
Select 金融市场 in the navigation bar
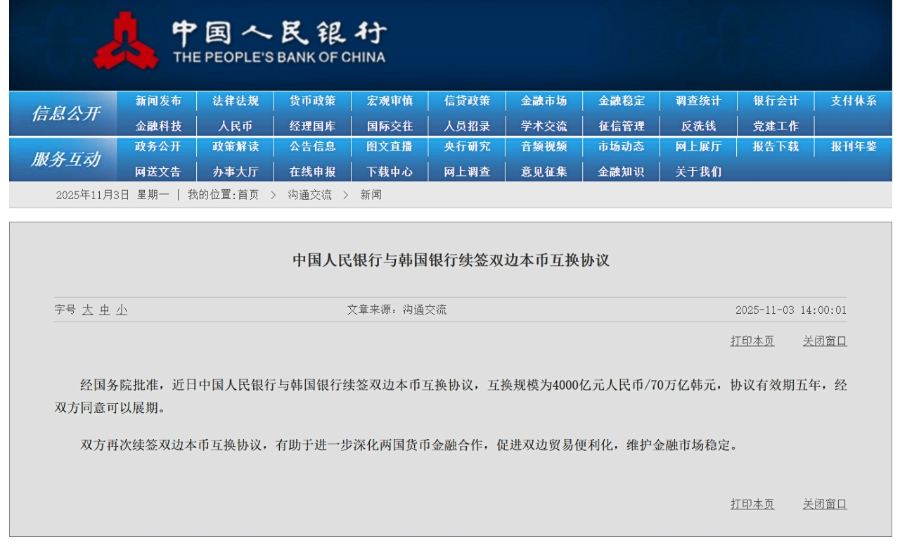click(x=544, y=101)
